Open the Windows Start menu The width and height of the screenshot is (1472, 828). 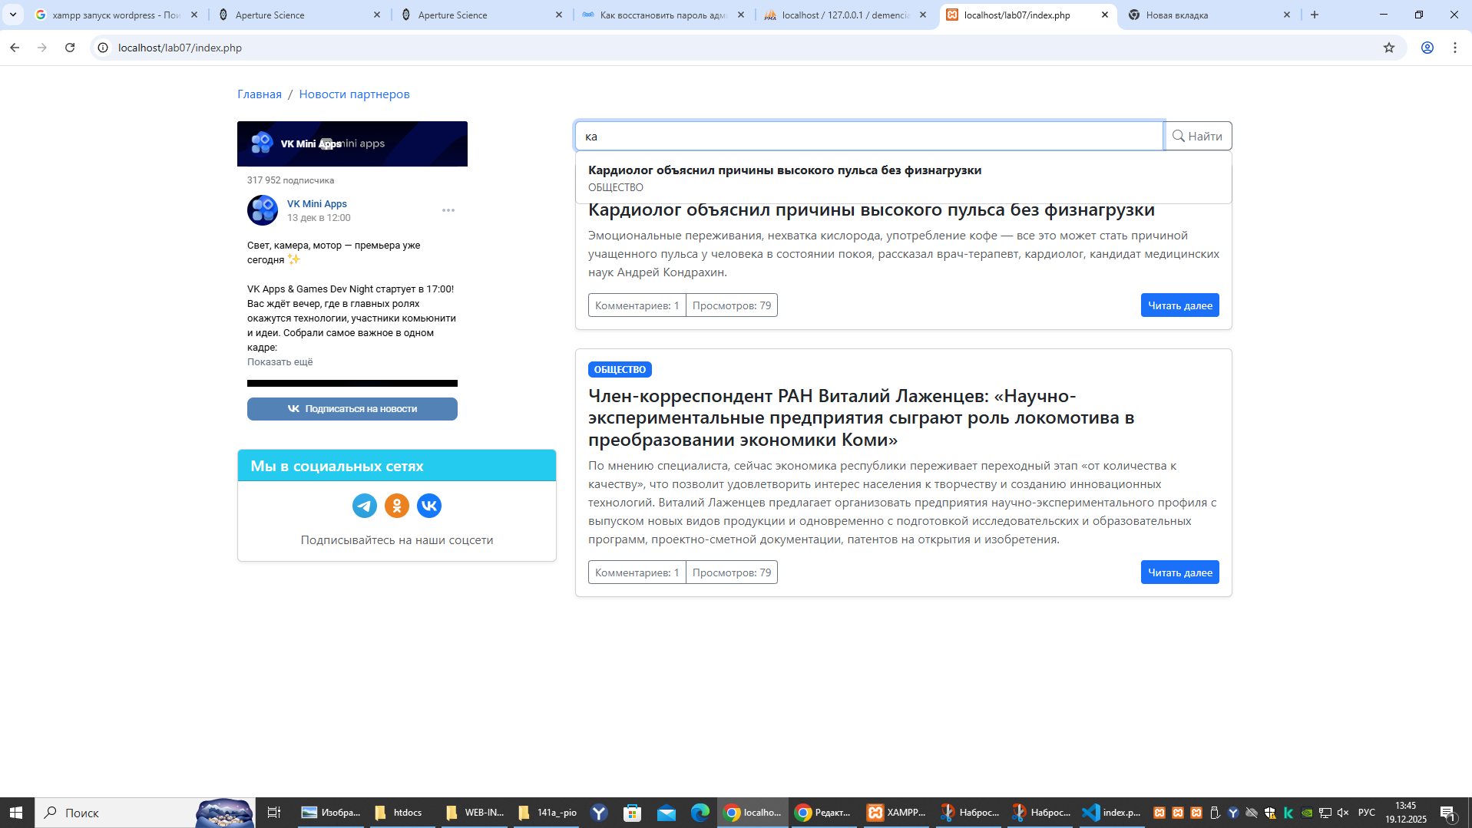point(16,813)
